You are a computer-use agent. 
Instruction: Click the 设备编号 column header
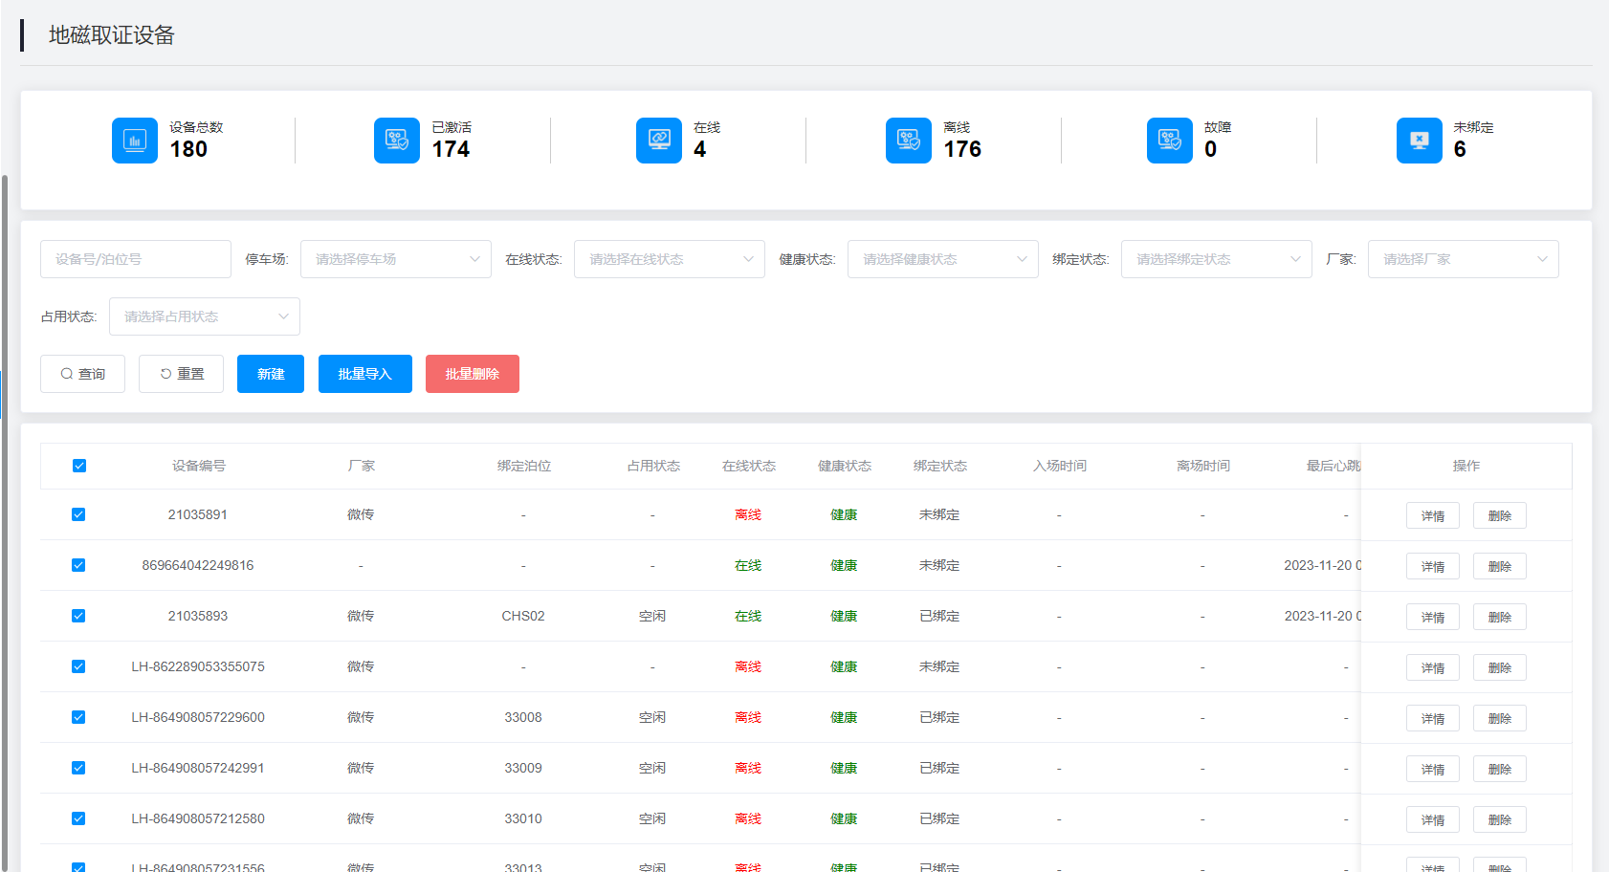198,466
